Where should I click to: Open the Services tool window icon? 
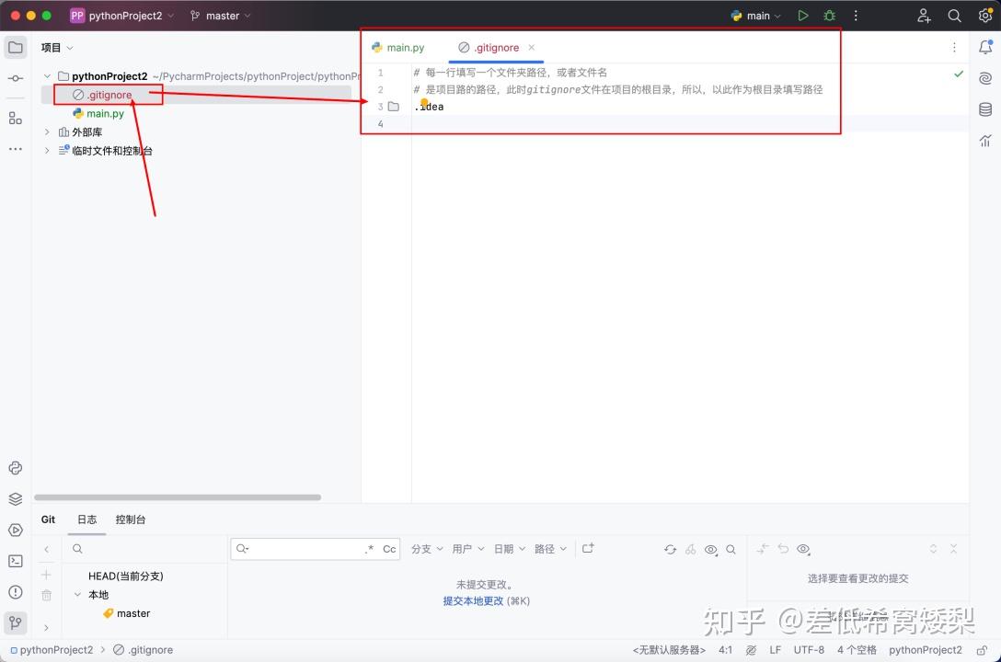(x=16, y=530)
